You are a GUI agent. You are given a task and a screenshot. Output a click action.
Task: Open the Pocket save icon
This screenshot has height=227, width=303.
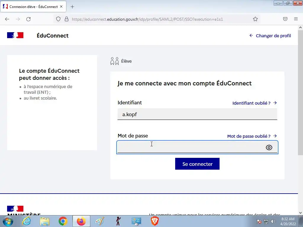285,19
